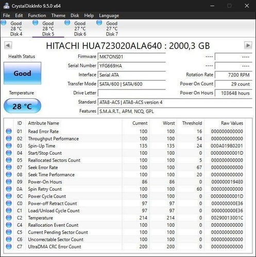The image size is (256, 257).
Task: Click the Power On Hours value 103648 hours
Action: click(233, 93)
